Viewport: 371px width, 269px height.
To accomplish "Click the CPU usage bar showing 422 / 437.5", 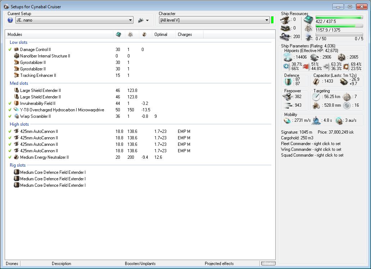I will [339, 17].
